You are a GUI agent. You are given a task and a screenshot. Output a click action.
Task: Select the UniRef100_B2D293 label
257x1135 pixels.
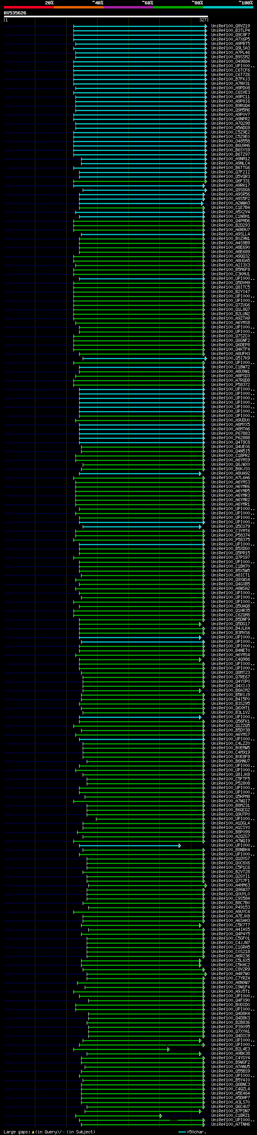click(x=230, y=225)
